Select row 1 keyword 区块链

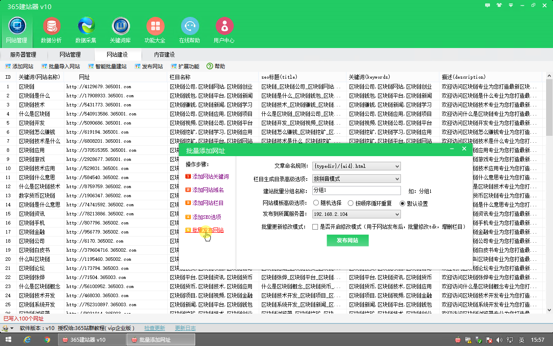click(x=27, y=86)
